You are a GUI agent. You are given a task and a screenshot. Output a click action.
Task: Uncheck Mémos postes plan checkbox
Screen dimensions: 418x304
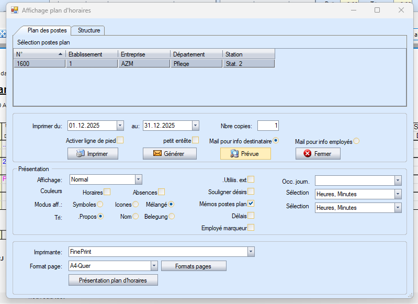[x=251, y=204]
